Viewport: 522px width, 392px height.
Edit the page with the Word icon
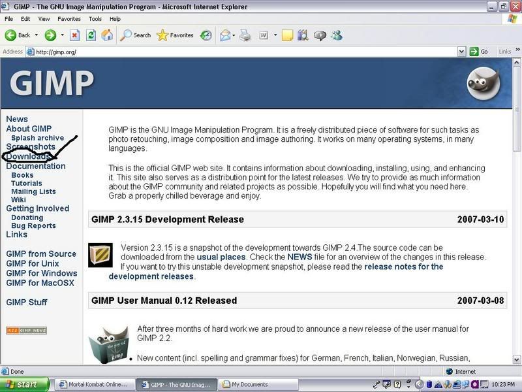(x=264, y=35)
